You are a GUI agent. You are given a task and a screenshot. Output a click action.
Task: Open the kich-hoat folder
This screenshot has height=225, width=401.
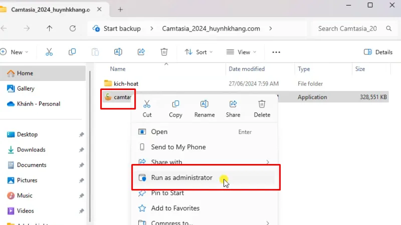pyautogui.click(x=125, y=83)
